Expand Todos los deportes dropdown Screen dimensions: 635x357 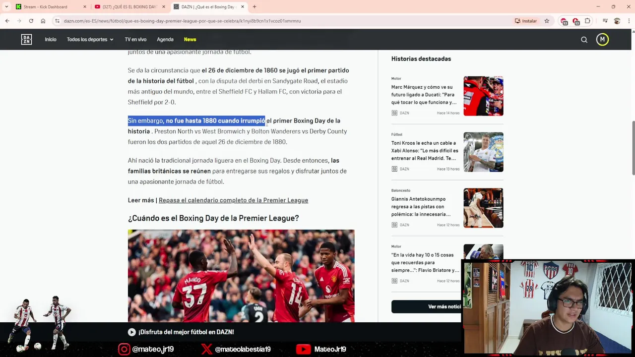pyautogui.click(x=90, y=40)
